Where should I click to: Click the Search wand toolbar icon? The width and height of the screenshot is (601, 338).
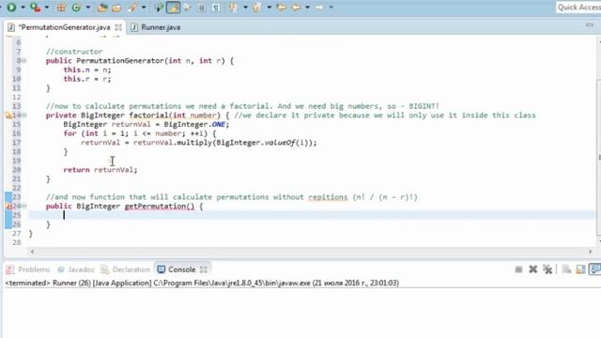pyautogui.click(x=132, y=8)
